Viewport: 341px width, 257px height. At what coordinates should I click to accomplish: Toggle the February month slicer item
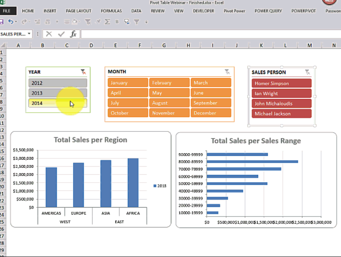point(169,83)
